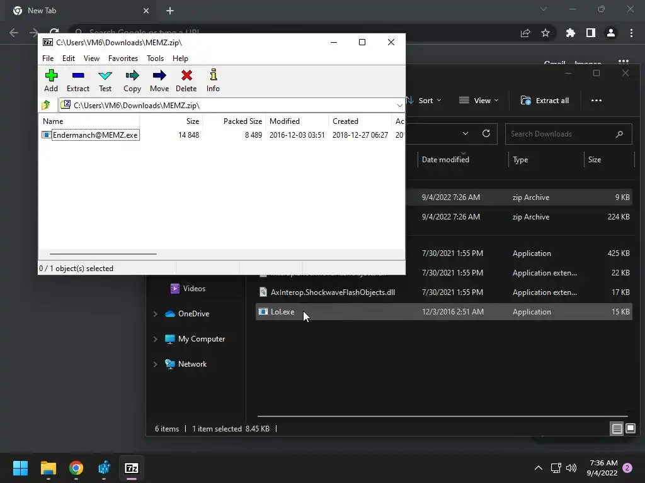Refresh the Downloads folder in Explorer
Screen dimensions: 645x483
[486, 133]
